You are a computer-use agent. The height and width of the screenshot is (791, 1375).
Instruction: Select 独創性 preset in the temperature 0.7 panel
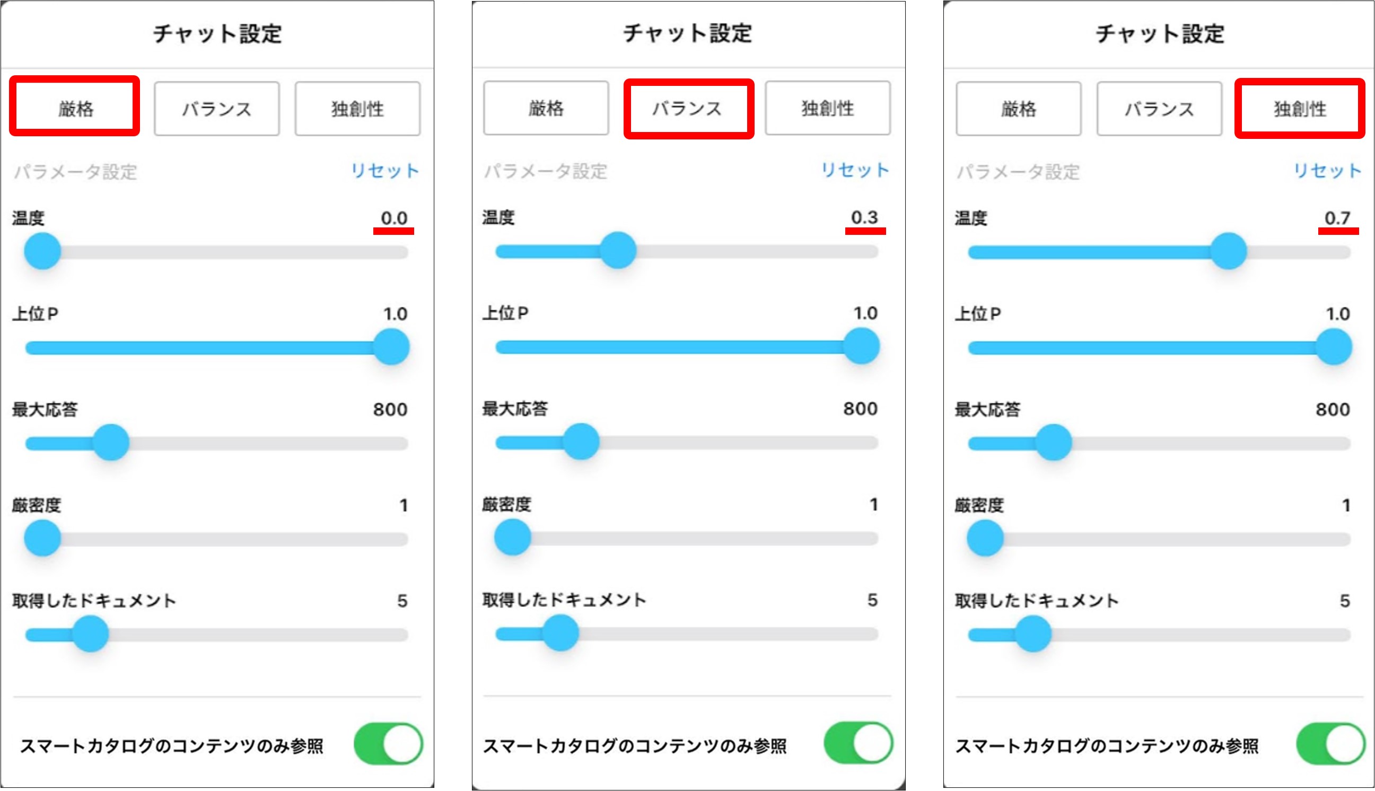click(1300, 108)
